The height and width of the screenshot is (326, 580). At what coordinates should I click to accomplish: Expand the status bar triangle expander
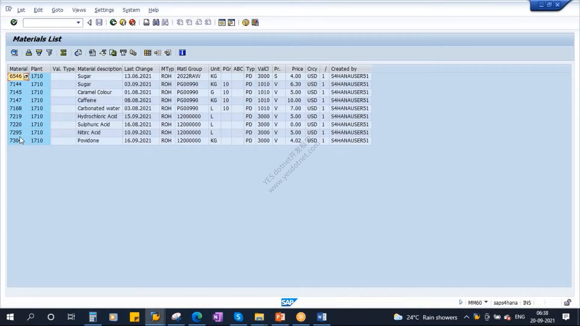pos(461,302)
